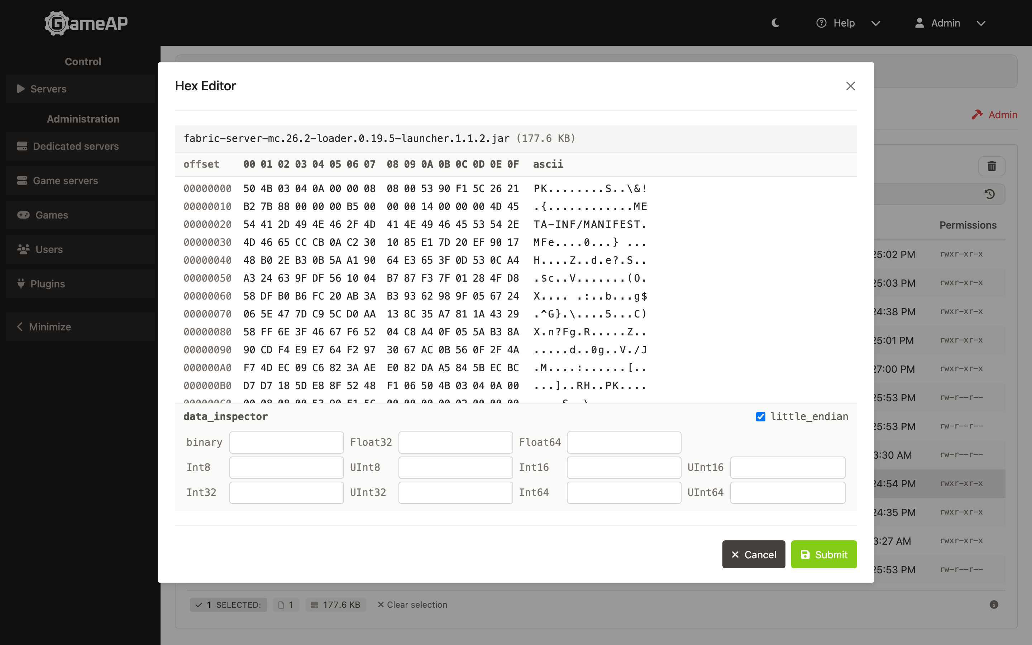The image size is (1032, 645).
Task: Click the Int32 input field
Action: pos(286,493)
